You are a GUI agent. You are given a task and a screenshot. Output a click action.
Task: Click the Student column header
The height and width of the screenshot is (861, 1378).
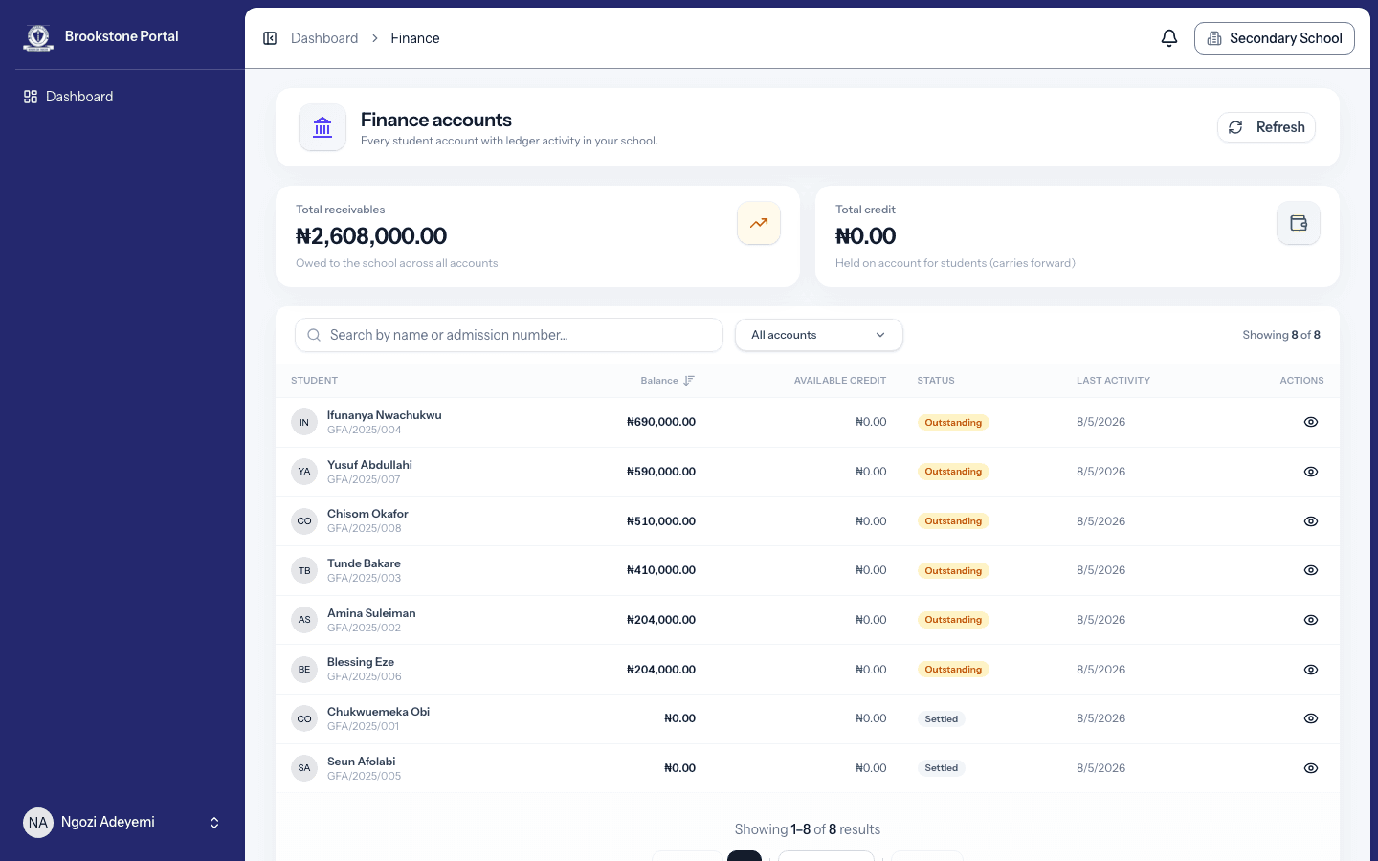pyautogui.click(x=314, y=381)
